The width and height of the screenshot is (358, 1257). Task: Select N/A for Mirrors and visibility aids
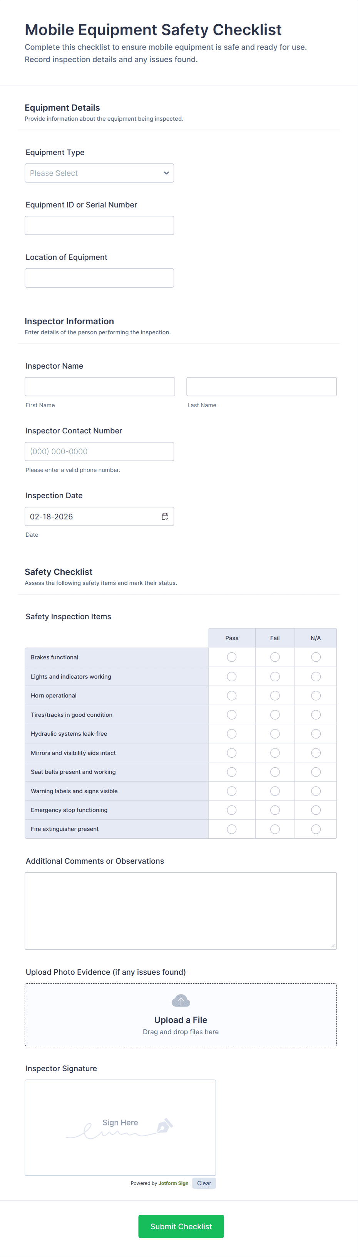point(316,753)
